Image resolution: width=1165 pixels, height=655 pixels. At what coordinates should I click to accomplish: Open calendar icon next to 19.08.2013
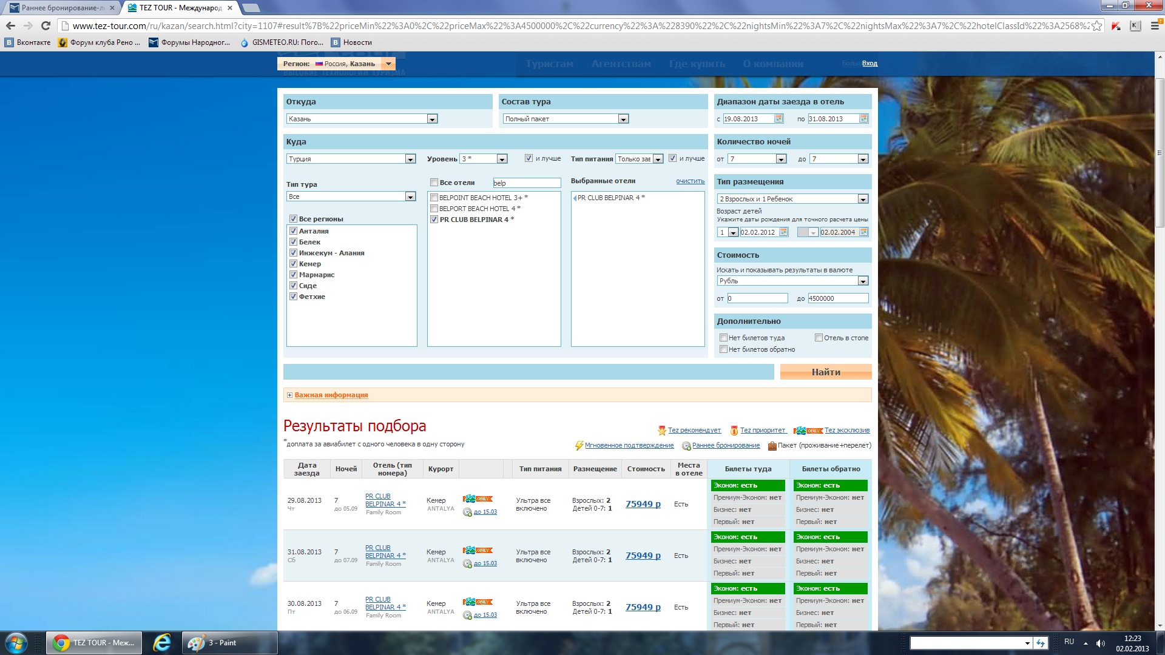pos(779,119)
